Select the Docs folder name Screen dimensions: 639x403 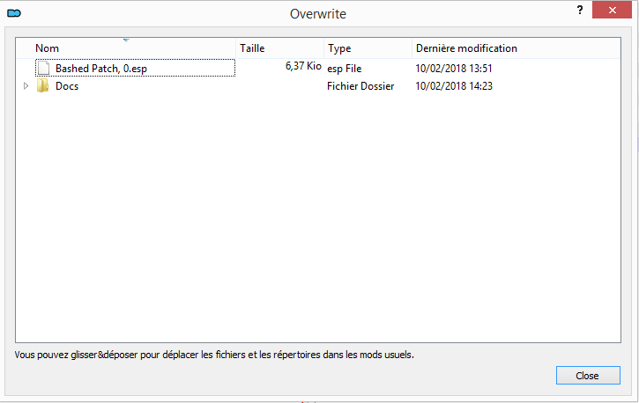point(67,86)
